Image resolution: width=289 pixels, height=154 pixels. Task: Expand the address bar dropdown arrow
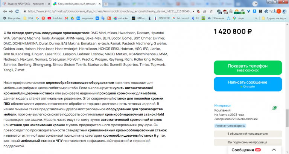coord(193,11)
